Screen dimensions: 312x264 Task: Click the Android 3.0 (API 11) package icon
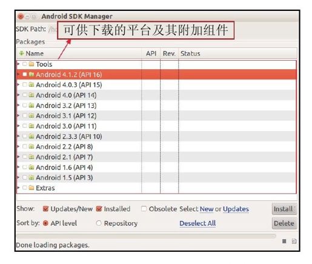[x=31, y=126]
